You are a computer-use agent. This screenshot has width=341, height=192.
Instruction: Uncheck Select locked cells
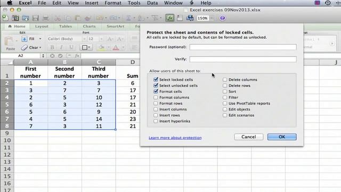(x=156, y=79)
